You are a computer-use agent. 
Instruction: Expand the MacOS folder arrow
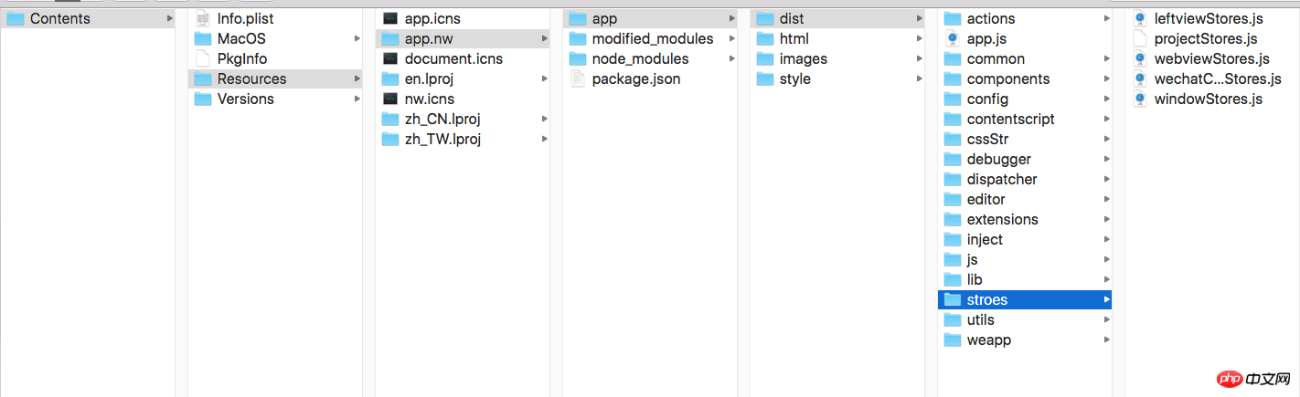[x=357, y=38]
